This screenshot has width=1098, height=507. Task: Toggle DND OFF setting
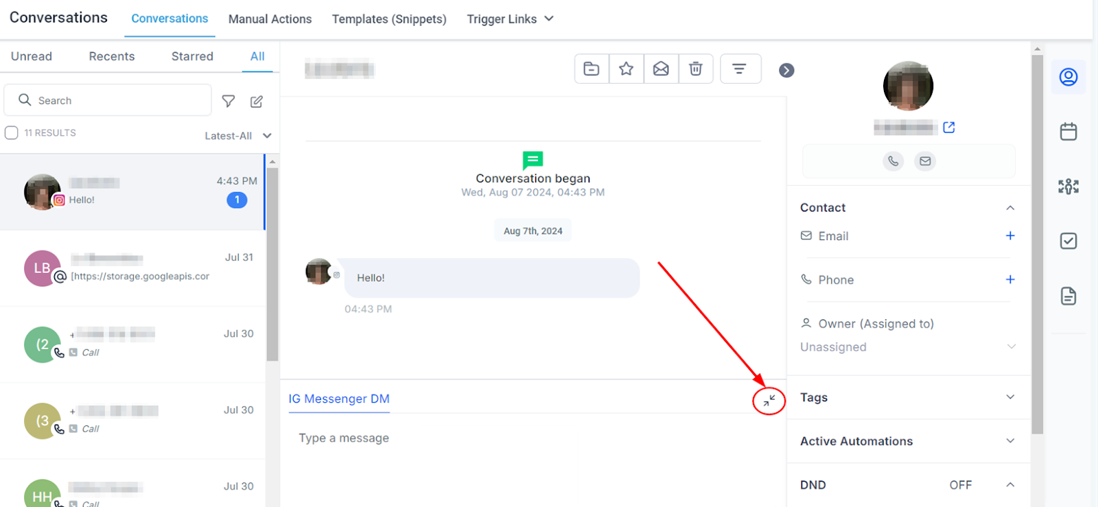point(960,485)
